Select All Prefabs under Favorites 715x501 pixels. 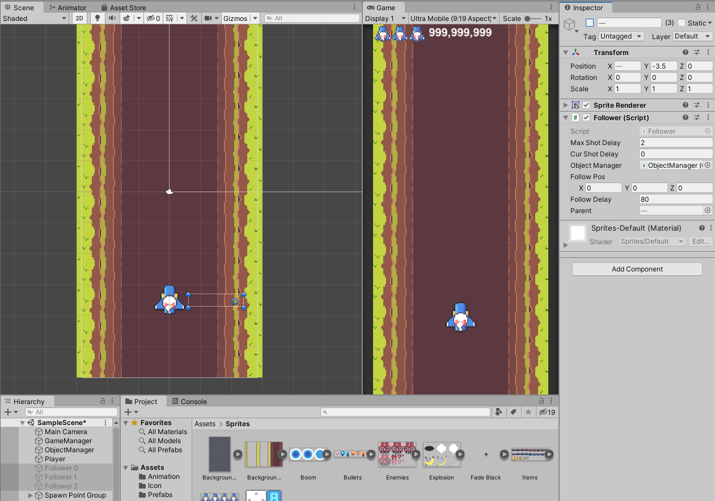pos(165,450)
